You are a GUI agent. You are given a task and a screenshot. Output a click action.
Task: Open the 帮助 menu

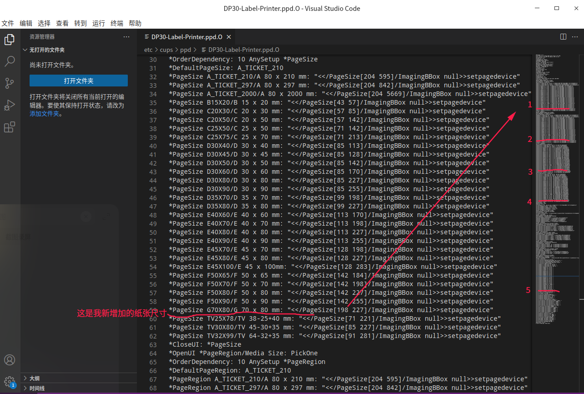pyautogui.click(x=135, y=23)
